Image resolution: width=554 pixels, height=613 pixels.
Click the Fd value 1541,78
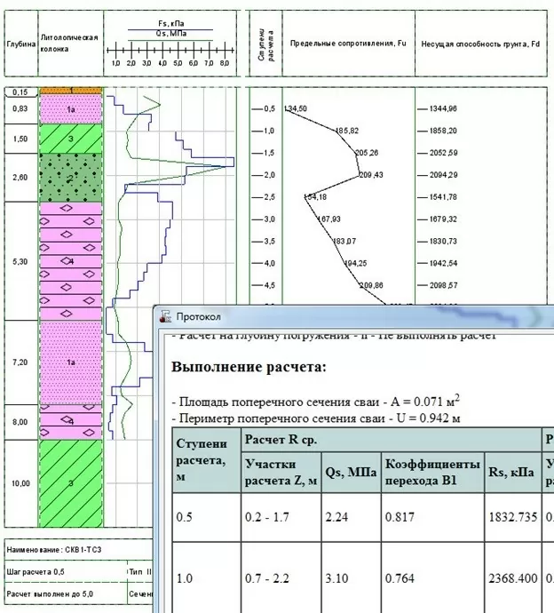click(x=443, y=197)
